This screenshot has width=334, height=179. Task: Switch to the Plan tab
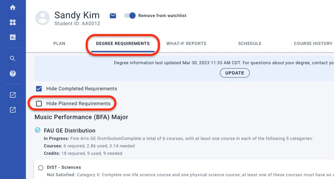click(x=59, y=43)
